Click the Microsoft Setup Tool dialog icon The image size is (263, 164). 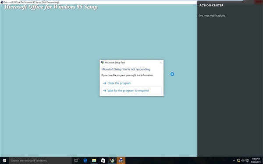click(x=103, y=63)
